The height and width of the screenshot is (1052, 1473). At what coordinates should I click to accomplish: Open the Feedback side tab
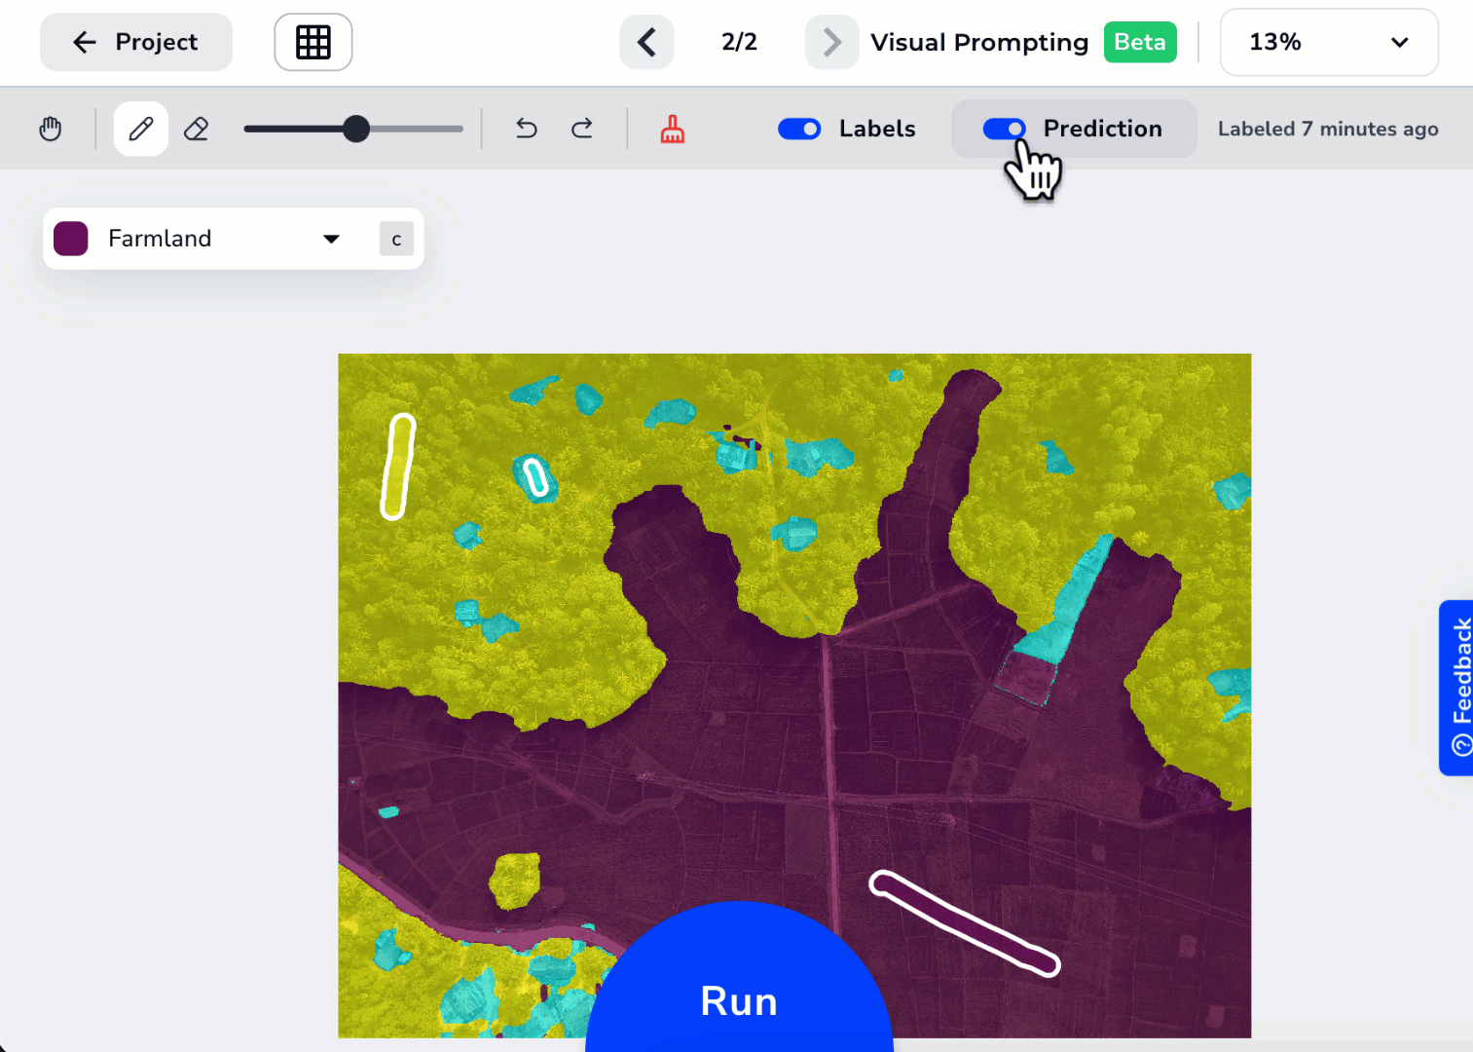pos(1456,688)
